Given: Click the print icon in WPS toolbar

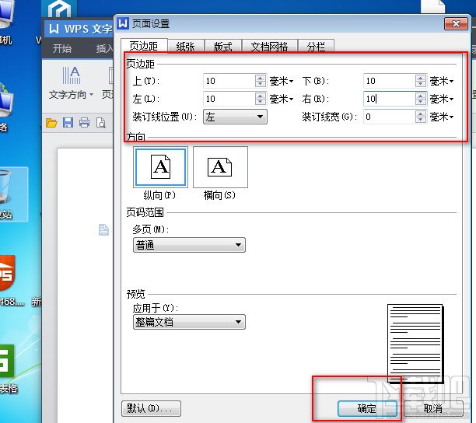Looking at the screenshot, I should 84,123.
